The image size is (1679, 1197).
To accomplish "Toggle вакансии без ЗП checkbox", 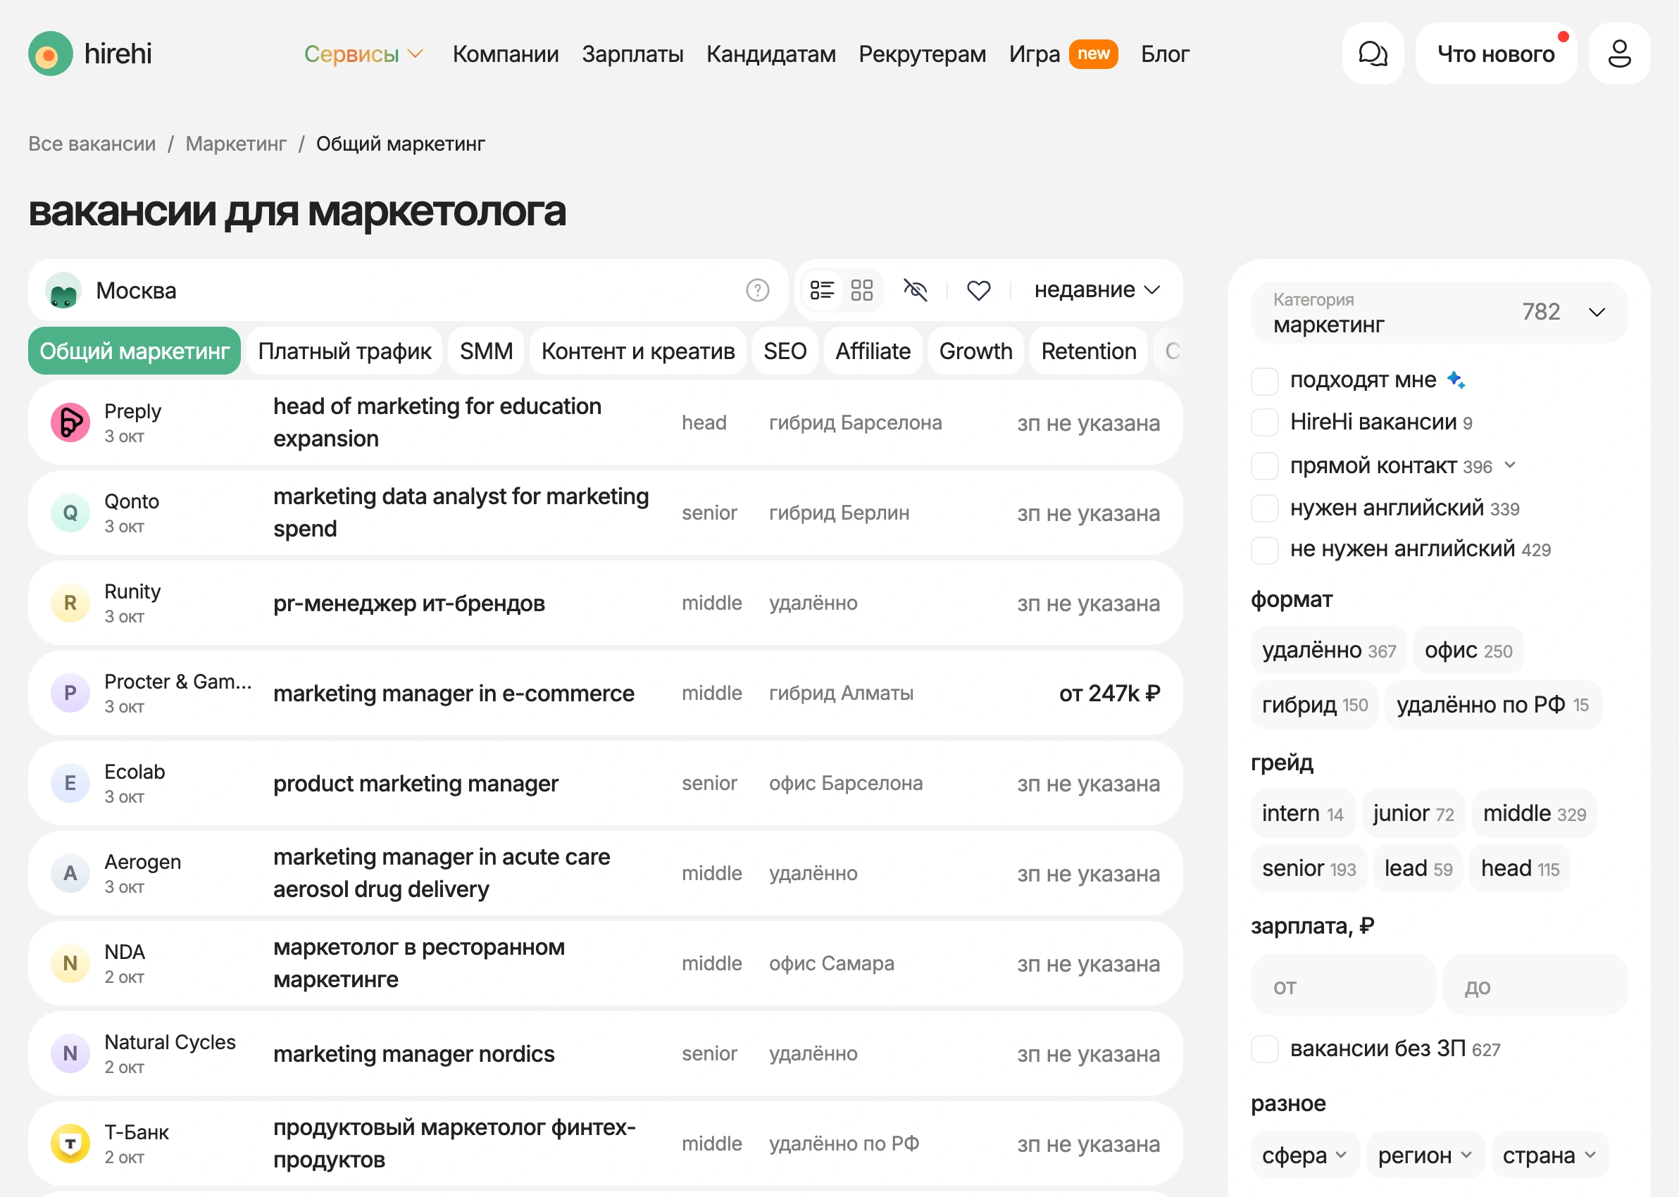I will (1265, 1049).
